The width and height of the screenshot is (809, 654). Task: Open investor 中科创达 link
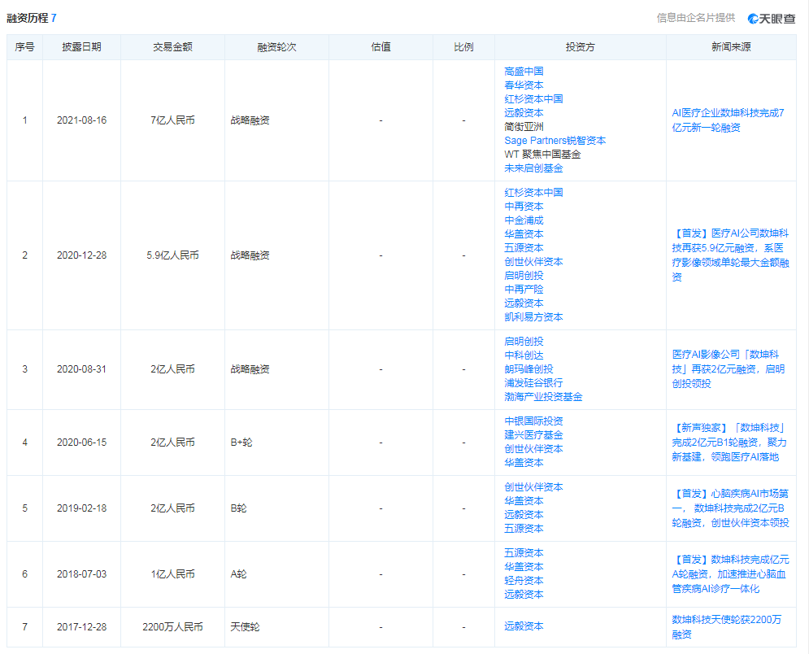[x=524, y=355]
